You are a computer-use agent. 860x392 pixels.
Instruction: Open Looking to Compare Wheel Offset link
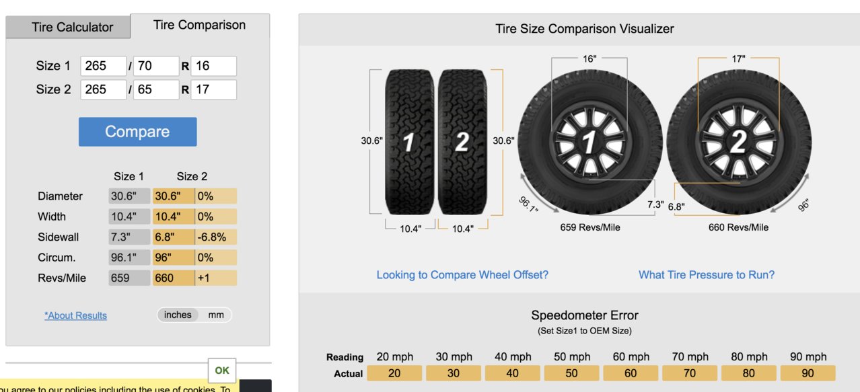pyautogui.click(x=462, y=274)
